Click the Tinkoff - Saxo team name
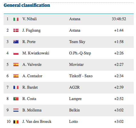136x128 pixels. (81, 76)
